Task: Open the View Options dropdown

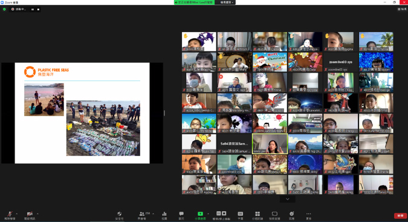Action: (227, 2)
